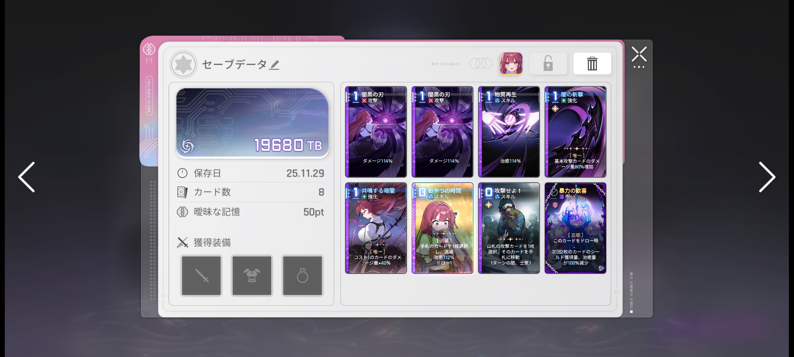Viewport: 794px width, 357px height.
Task: Go to previous save data arrow
Action: pos(27,177)
